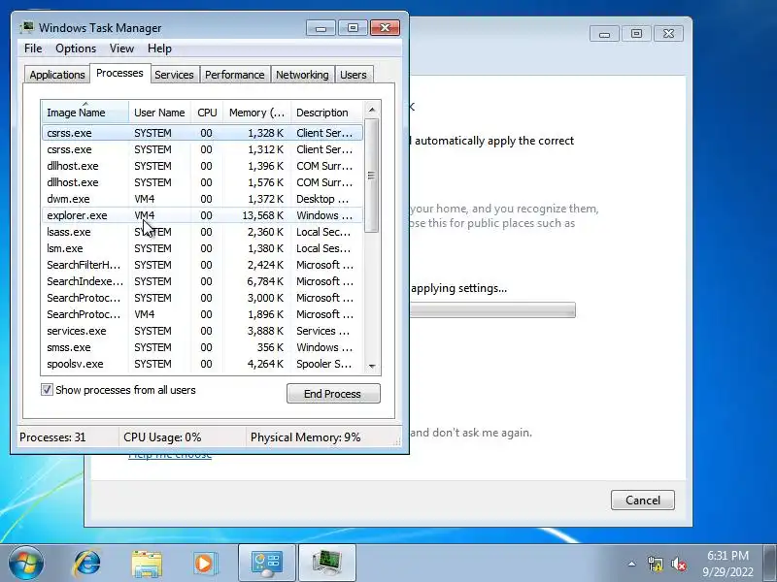The image size is (777, 582).
Task: Switch to the Applications tab
Action: pos(57,75)
